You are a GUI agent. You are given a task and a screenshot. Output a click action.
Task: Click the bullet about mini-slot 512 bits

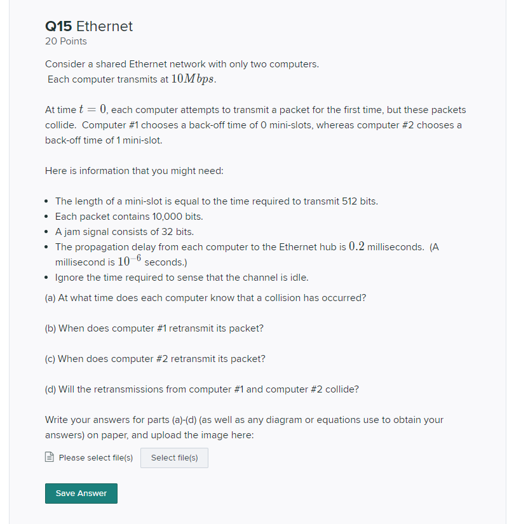click(217, 201)
